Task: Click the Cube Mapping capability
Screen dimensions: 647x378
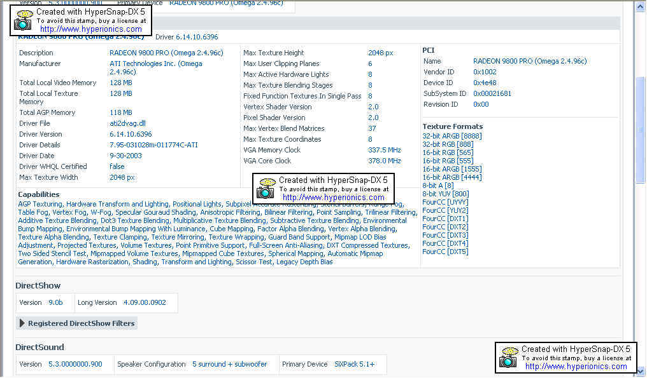Action: pyautogui.click(x=231, y=229)
